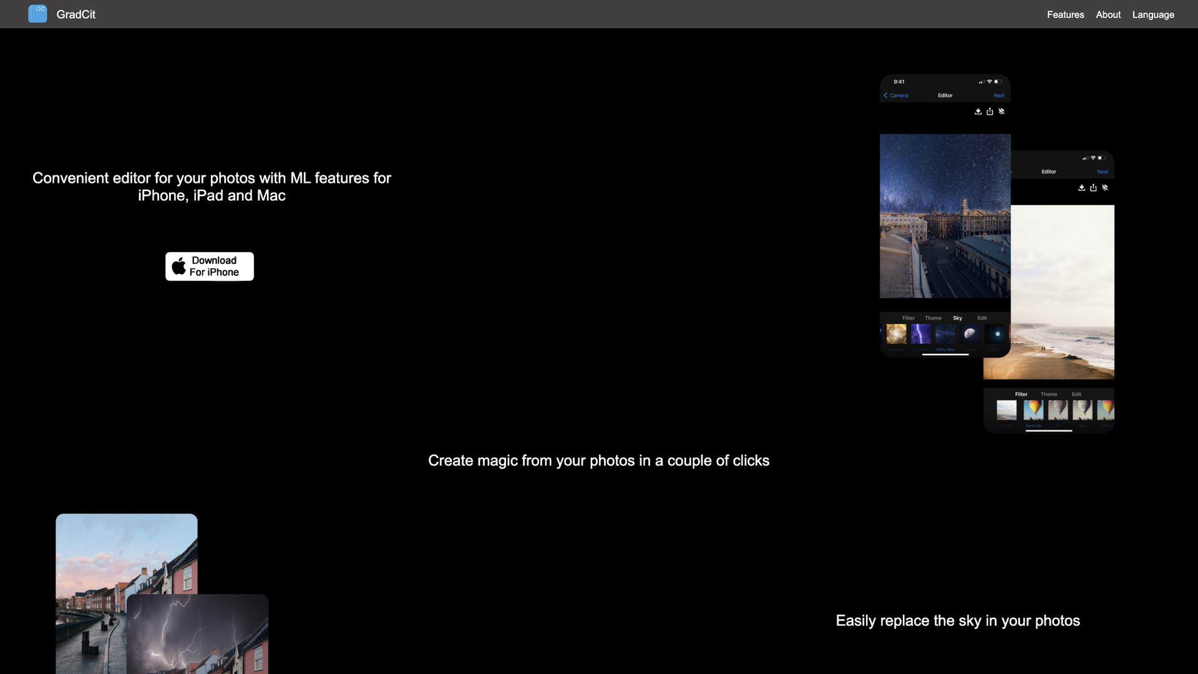Switch to the Sky tab
Image resolution: width=1198 pixels, height=674 pixels.
pos(957,318)
